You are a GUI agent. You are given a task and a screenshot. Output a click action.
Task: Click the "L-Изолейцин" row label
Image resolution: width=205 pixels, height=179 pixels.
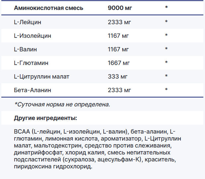click(x=32, y=35)
